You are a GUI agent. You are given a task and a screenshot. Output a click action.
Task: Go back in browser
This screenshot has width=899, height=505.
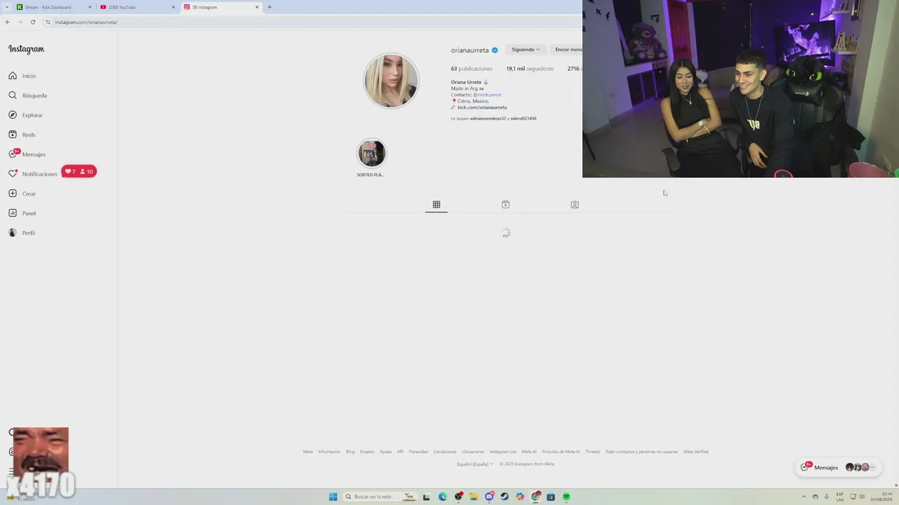click(x=8, y=22)
